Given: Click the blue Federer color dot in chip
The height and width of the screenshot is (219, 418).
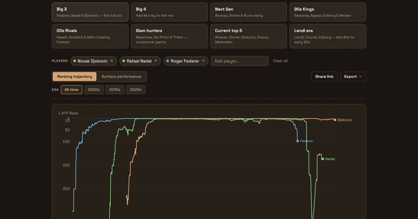Looking at the screenshot, I should click(x=168, y=61).
